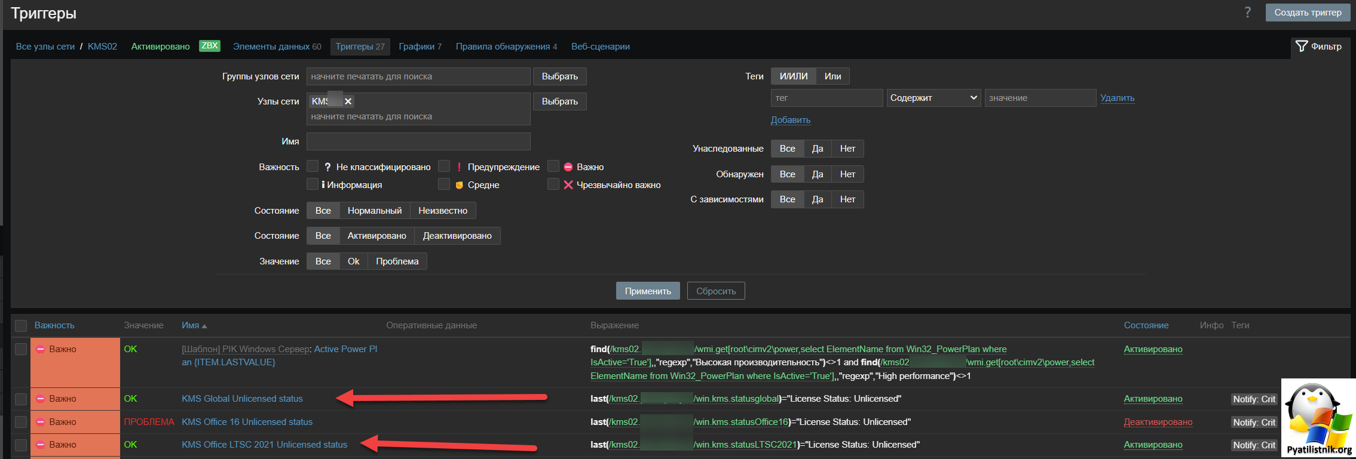Enable the Средне severity checkbox

(444, 184)
